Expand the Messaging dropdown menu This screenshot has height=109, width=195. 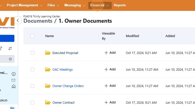[75, 5]
